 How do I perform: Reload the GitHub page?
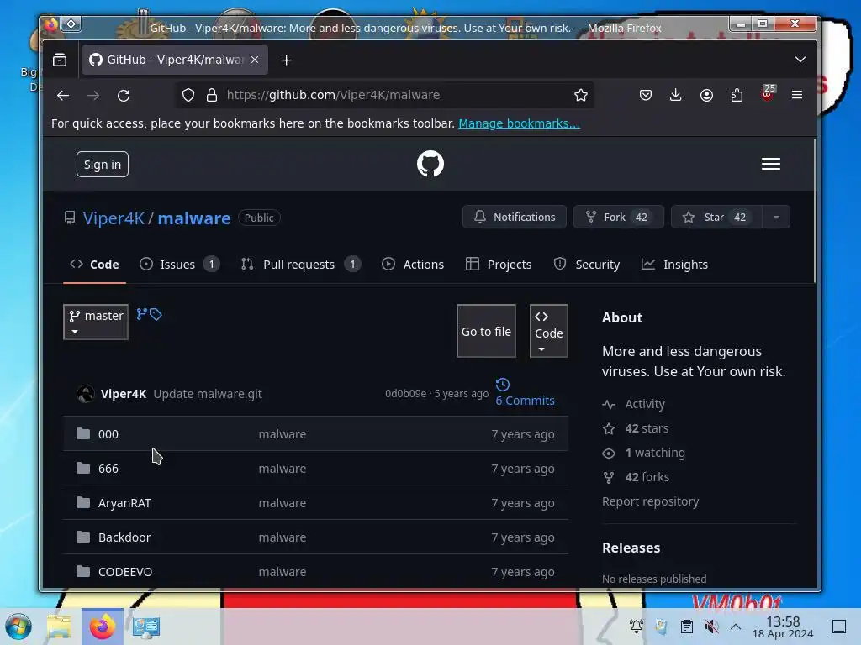[x=124, y=95]
